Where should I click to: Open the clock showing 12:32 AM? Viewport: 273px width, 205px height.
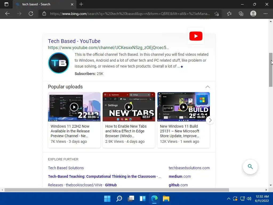coord(262,199)
